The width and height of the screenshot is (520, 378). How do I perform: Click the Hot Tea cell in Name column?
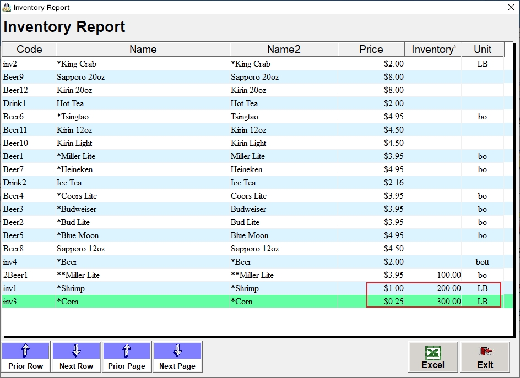(x=143, y=103)
